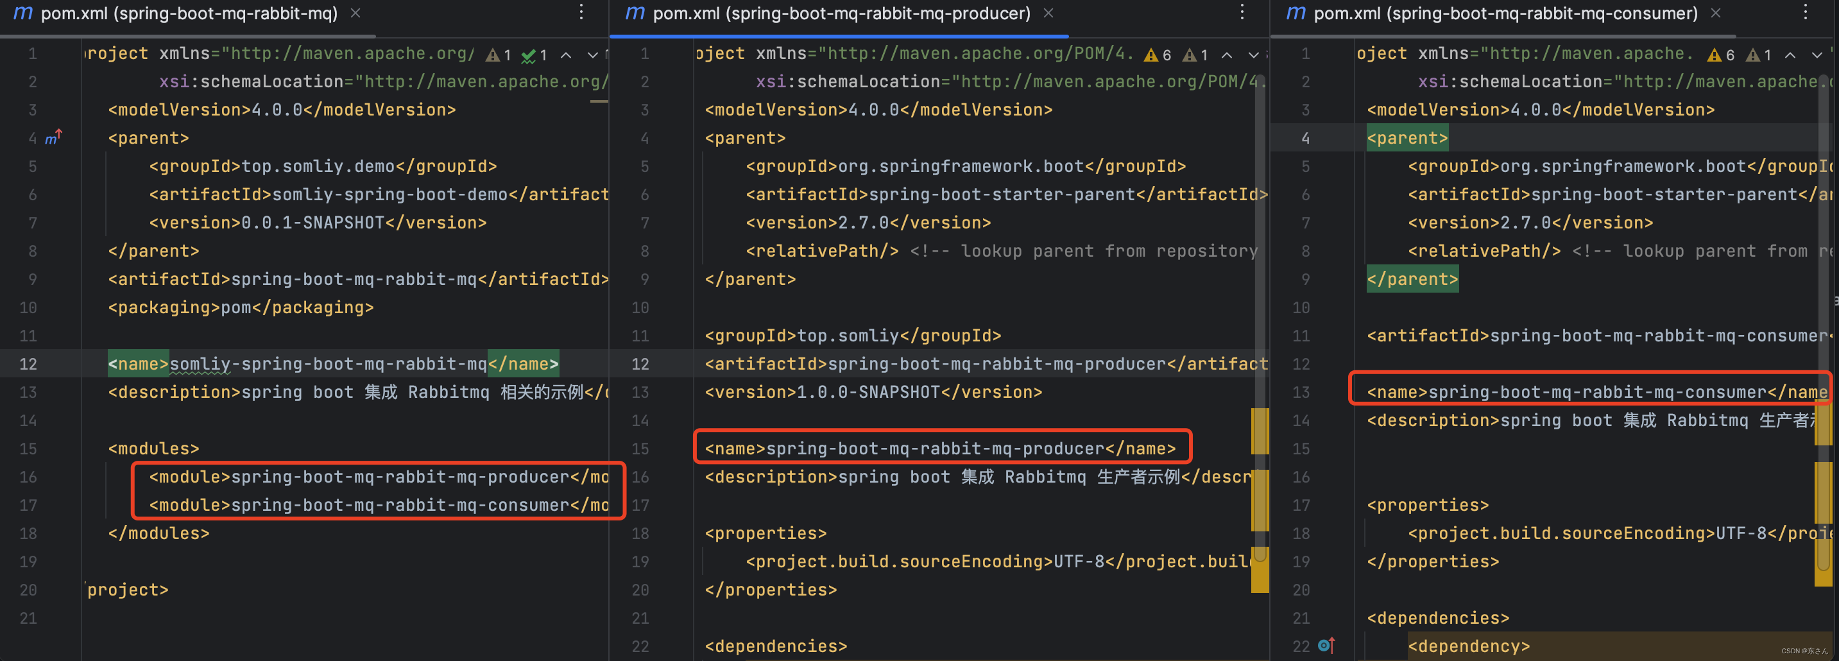Jump to previous problem in producer pom editor

[1227, 55]
